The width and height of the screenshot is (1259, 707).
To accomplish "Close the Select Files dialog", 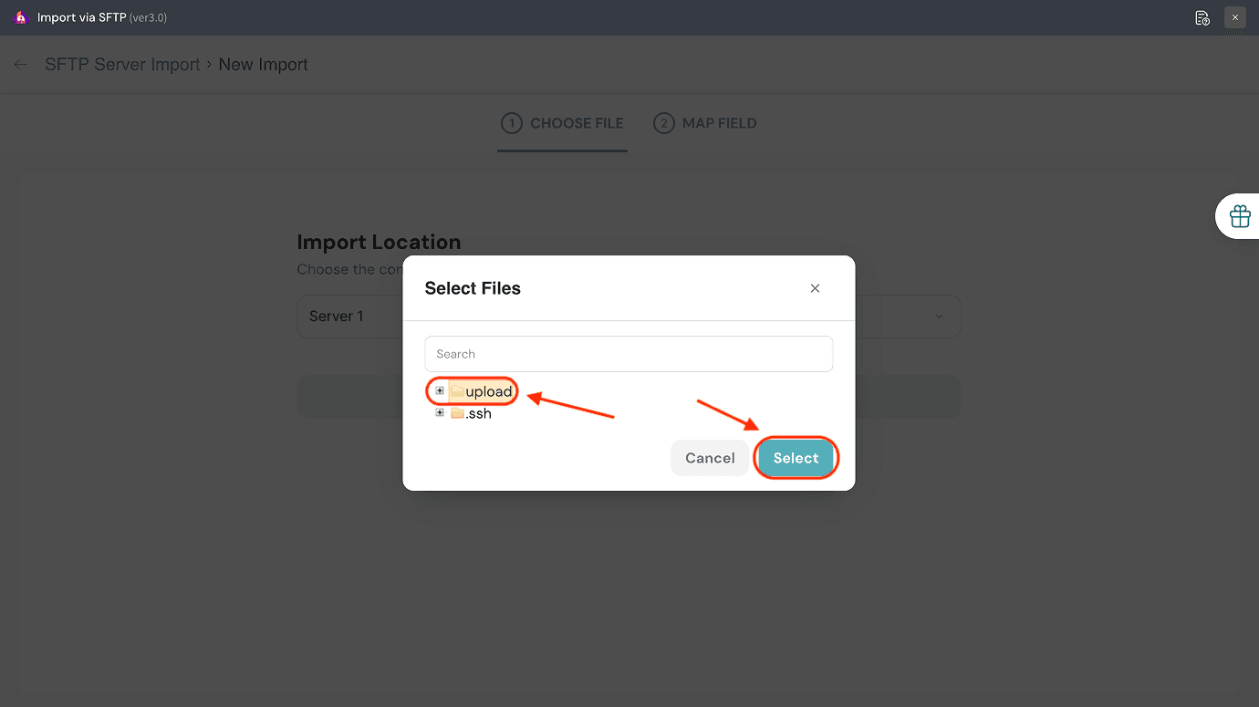I will coord(815,288).
